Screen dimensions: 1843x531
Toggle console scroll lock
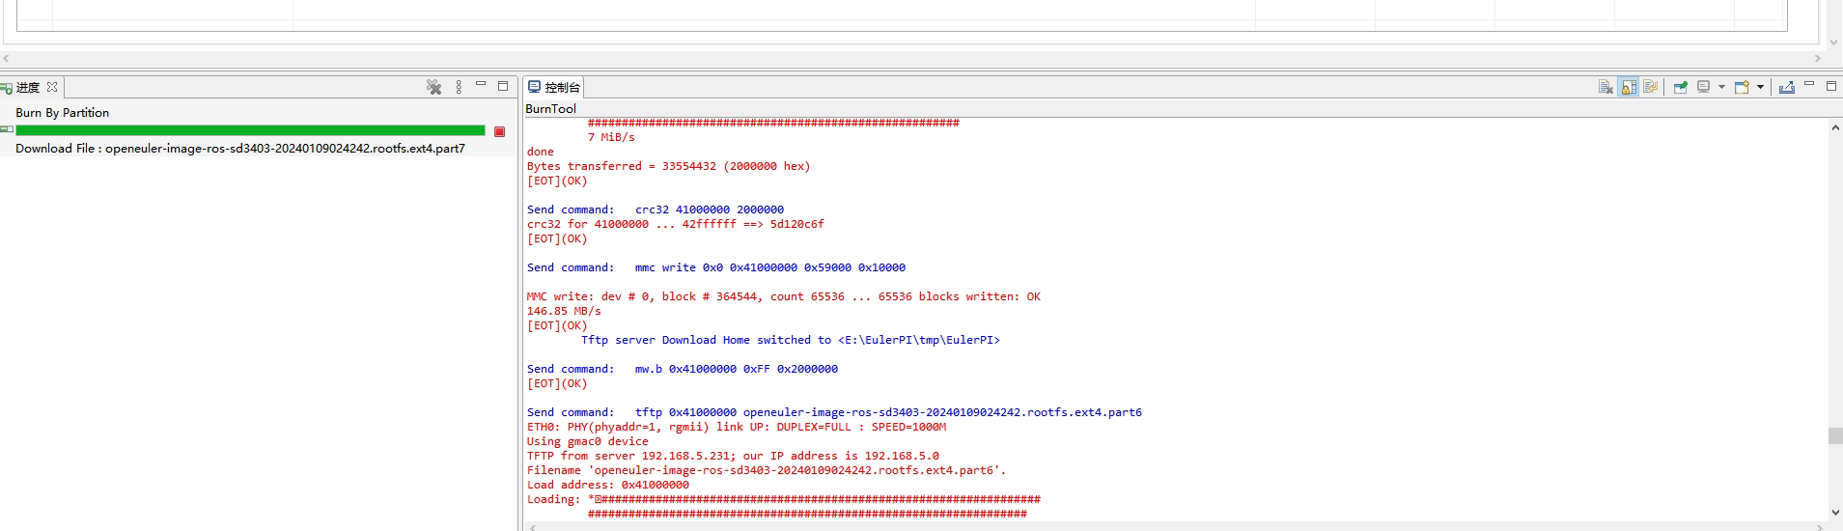pyautogui.click(x=1629, y=87)
